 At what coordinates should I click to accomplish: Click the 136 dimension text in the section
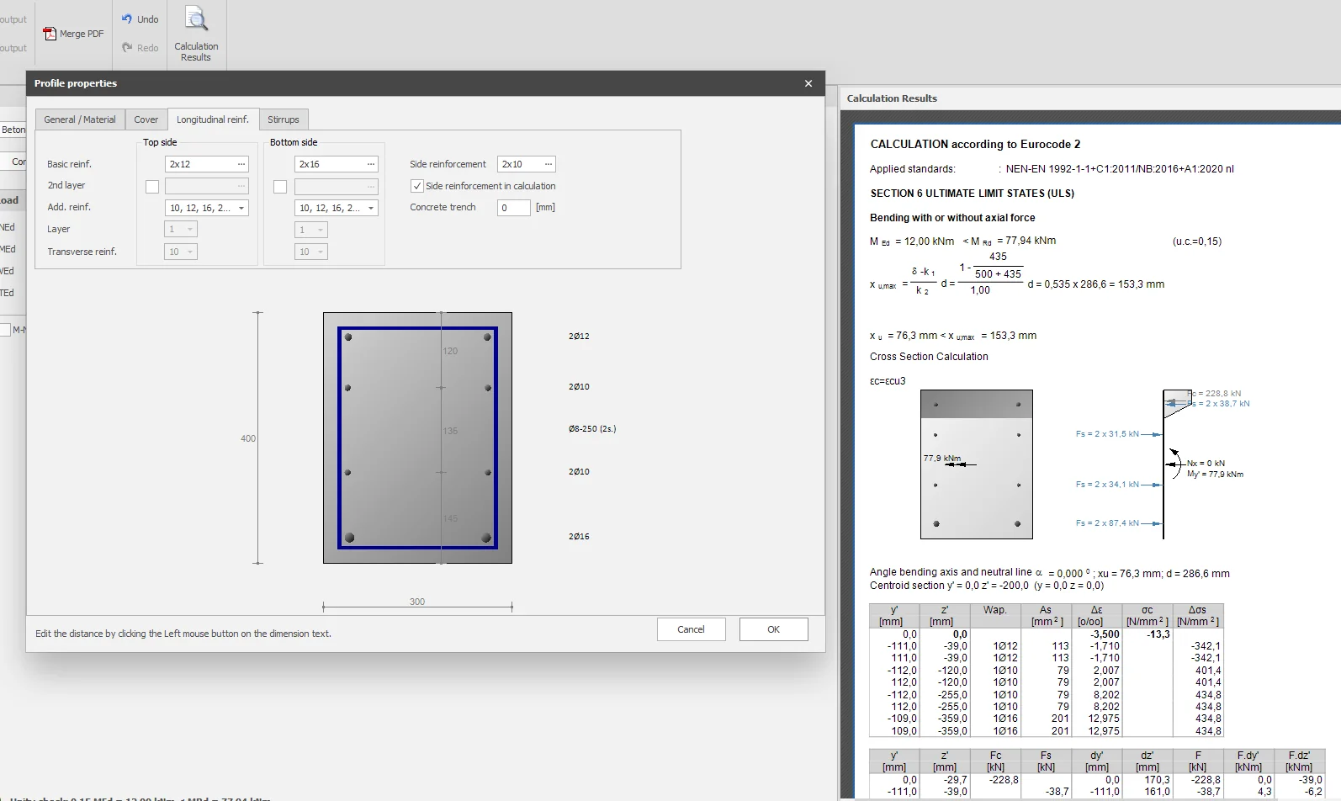(x=451, y=431)
